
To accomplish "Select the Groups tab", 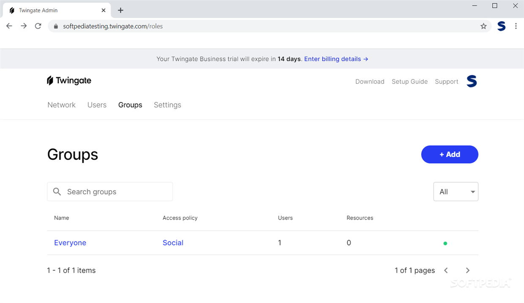I will pos(130,105).
